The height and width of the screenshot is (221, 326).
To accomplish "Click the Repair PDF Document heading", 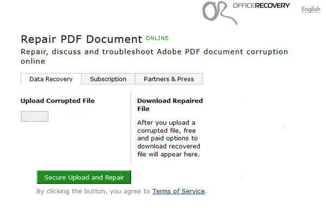I will [81, 39].
